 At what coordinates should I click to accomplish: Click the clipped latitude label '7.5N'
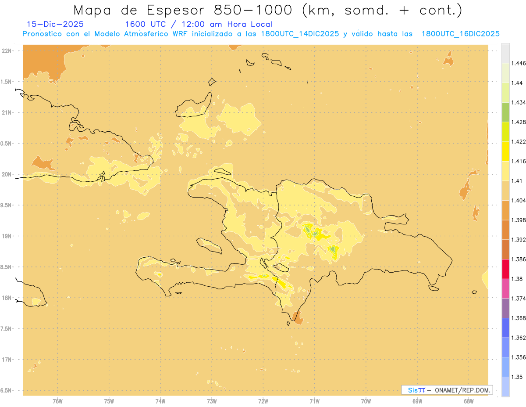tap(7, 329)
